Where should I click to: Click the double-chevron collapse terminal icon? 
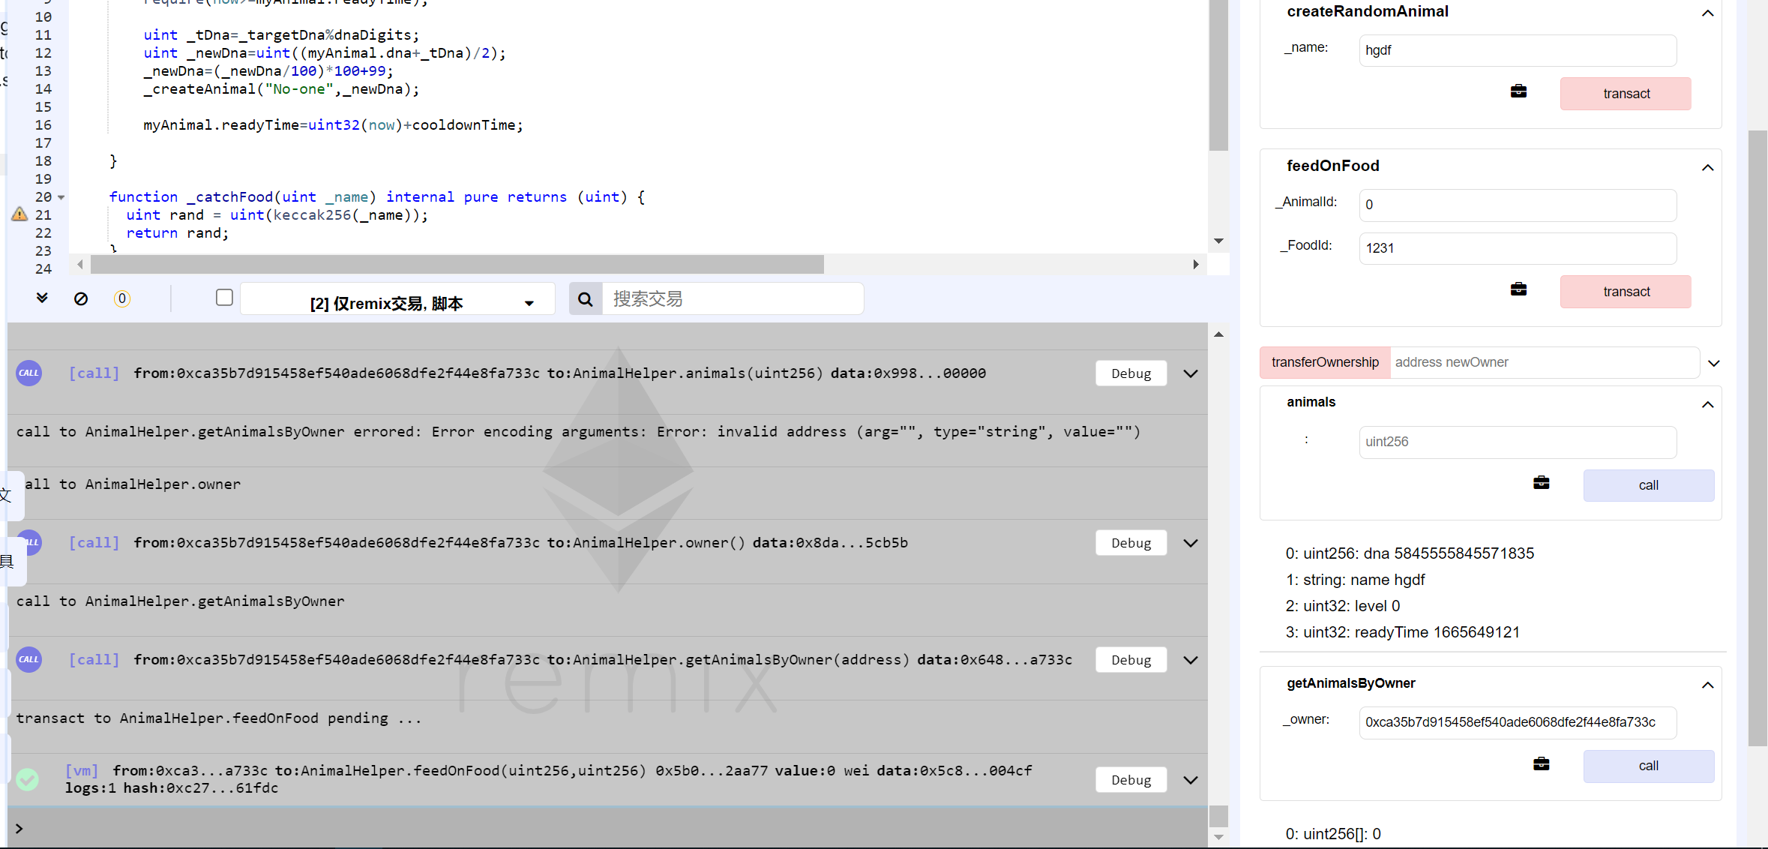coord(42,298)
